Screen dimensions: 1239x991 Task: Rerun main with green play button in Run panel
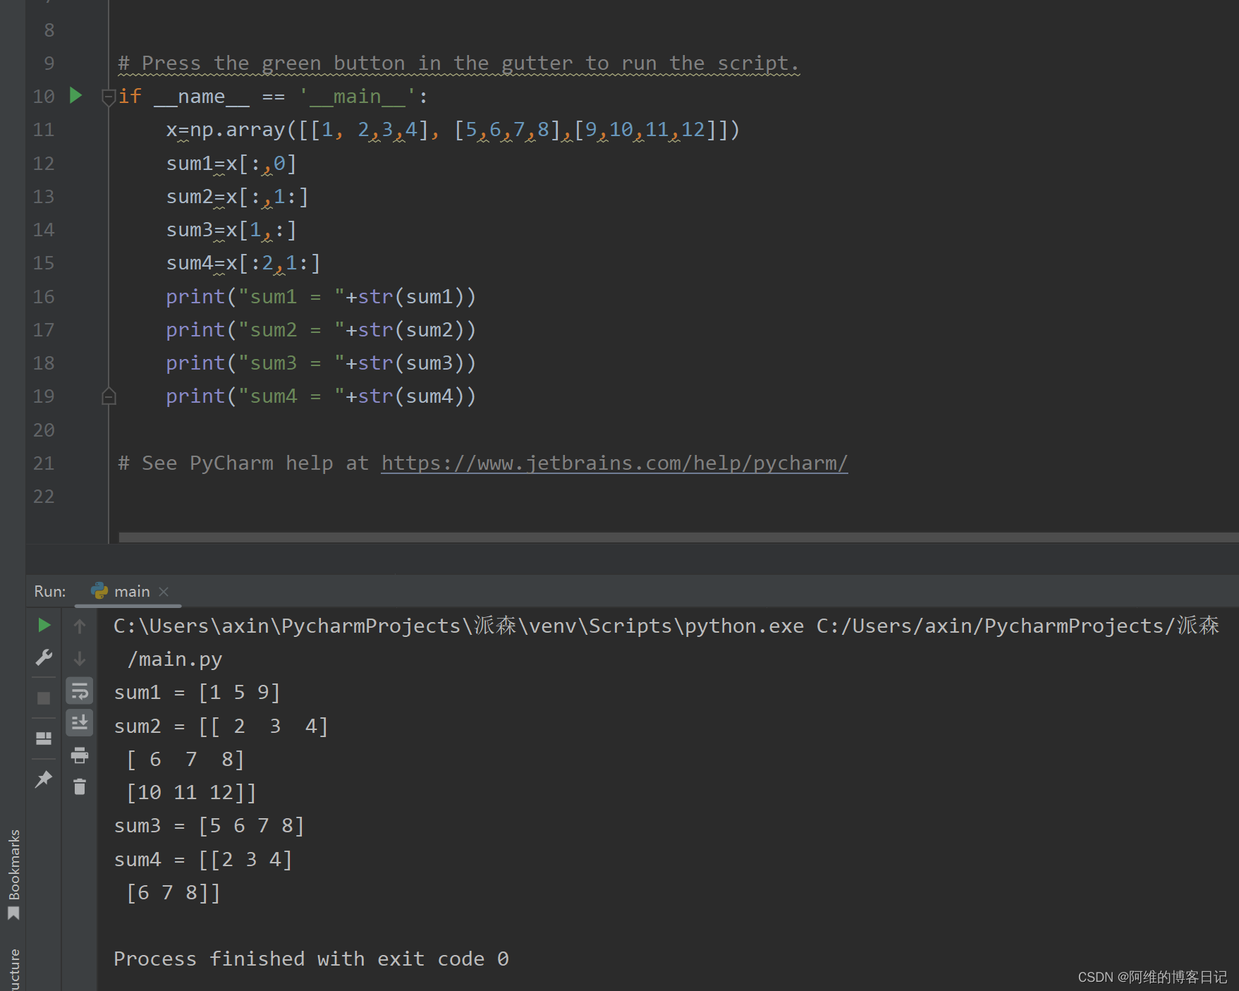[x=44, y=625]
